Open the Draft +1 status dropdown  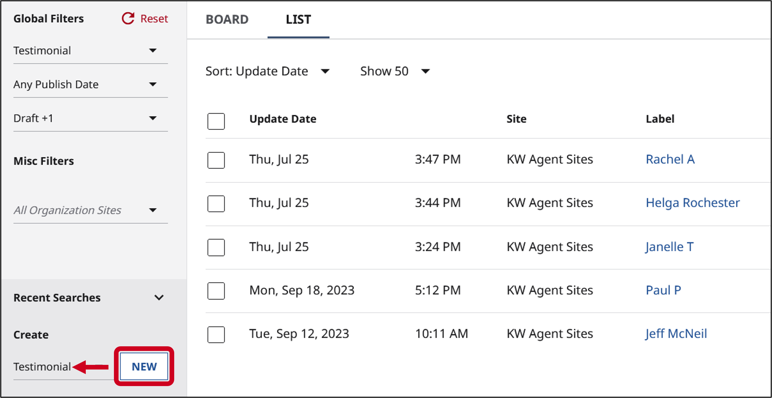pyautogui.click(x=90, y=118)
